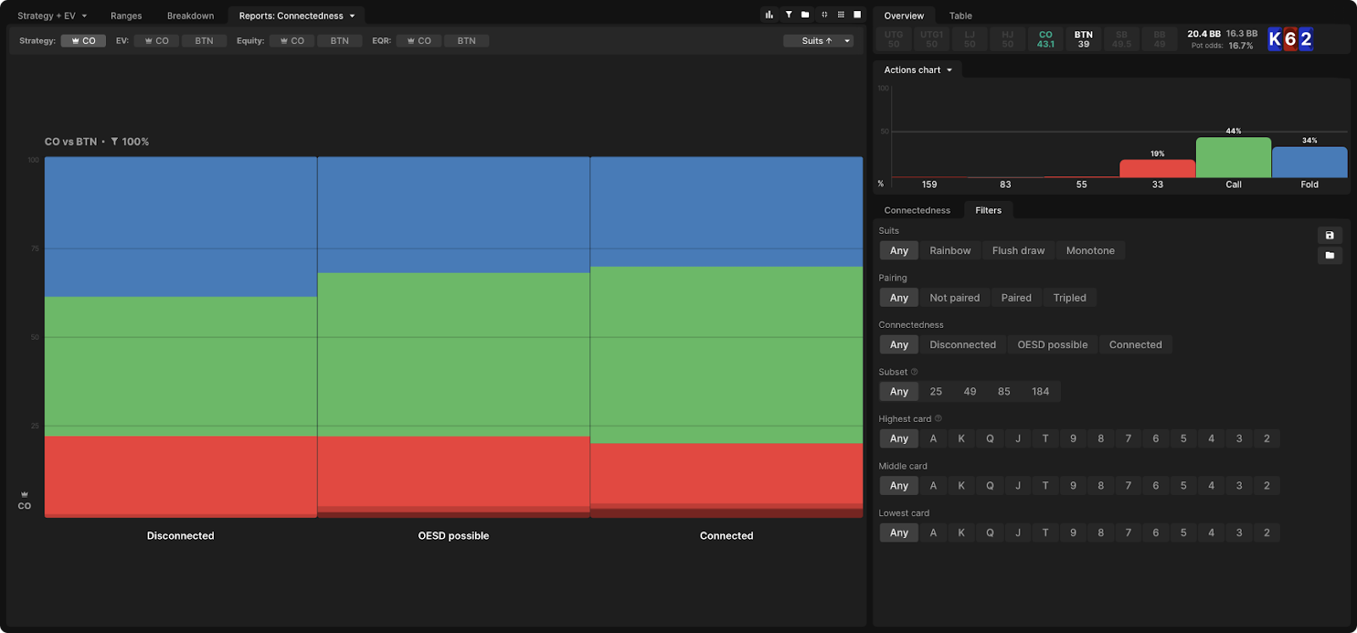Click the folder icon in Filters panel
The image size is (1357, 633).
[x=1329, y=255]
